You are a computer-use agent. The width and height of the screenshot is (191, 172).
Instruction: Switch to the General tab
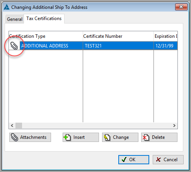15,19
